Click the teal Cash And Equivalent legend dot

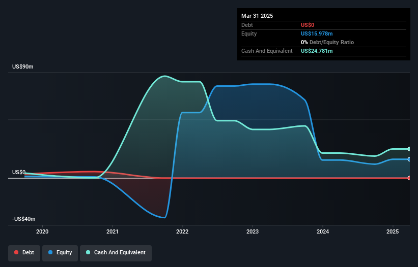(88, 252)
